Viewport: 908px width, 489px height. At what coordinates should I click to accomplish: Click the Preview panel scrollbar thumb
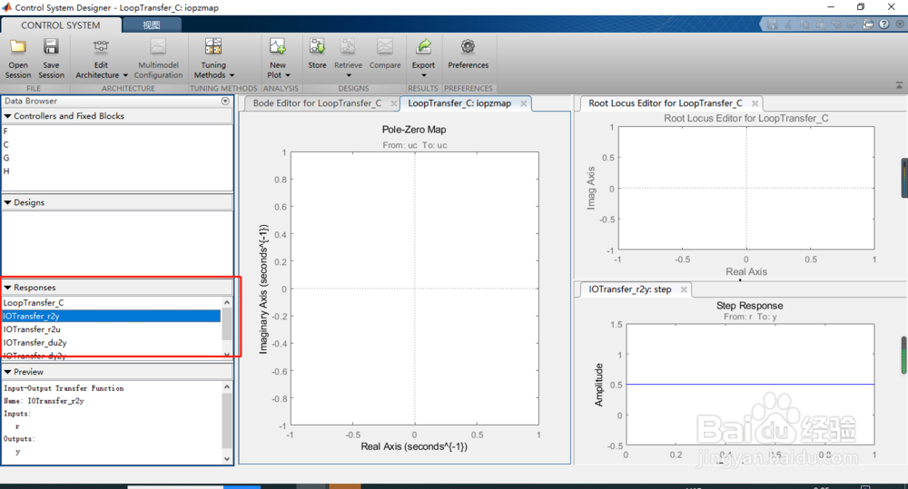pos(227,419)
